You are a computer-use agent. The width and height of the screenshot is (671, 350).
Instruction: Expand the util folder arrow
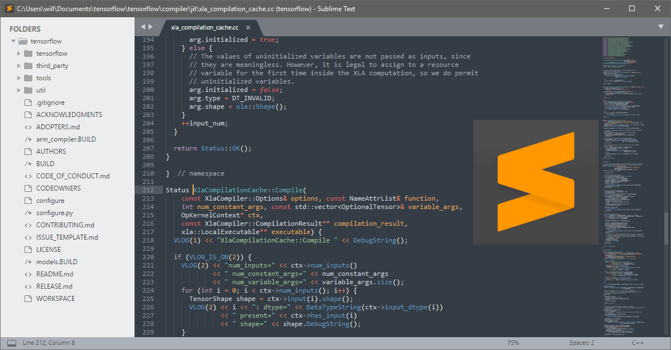coord(19,90)
